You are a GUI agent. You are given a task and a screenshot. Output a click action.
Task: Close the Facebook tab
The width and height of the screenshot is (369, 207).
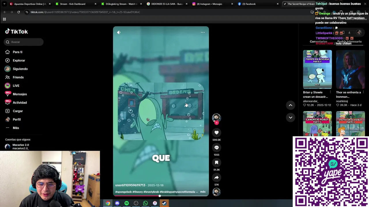pyautogui.click(x=278, y=4)
